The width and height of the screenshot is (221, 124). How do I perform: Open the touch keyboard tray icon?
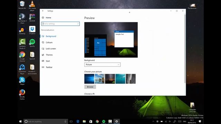[x=180, y=121]
